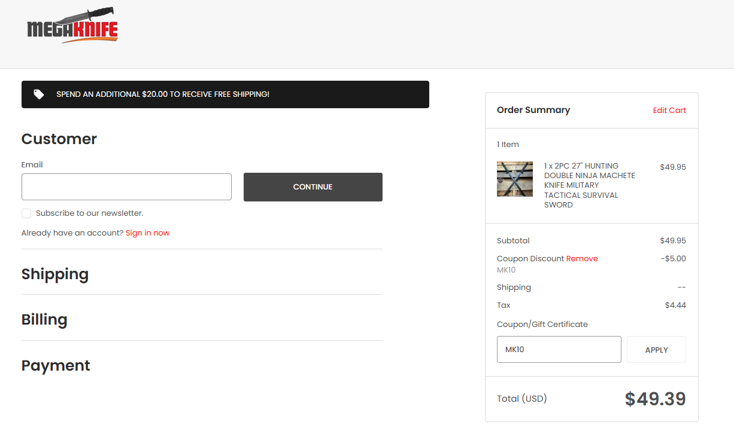Click the Subtotal label
Image resolution: width=734 pixels, height=434 pixels.
(x=513, y=241)
